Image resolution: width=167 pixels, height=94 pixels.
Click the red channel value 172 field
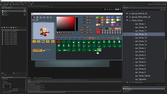[90, 17]
